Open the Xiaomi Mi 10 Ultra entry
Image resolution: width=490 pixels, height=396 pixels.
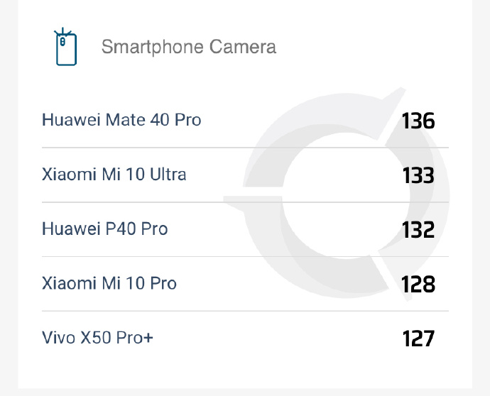click(x=114, y=174)
